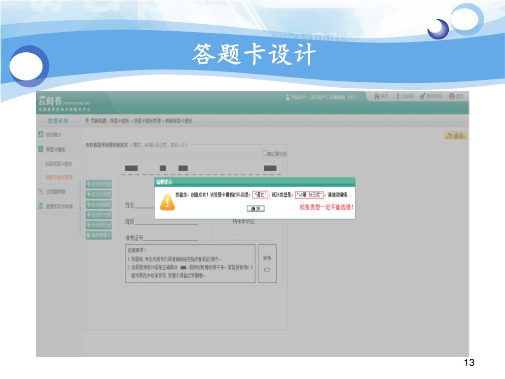Tick the 套红请勾选 checkbox

pyautogui.click(x=265, y=153)
